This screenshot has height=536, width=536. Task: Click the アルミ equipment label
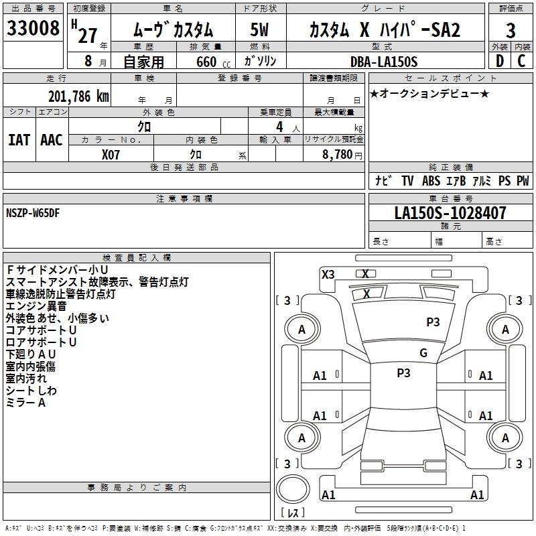pos(482,180)
